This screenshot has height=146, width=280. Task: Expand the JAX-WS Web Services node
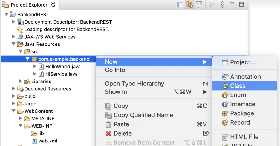[14, 37]
